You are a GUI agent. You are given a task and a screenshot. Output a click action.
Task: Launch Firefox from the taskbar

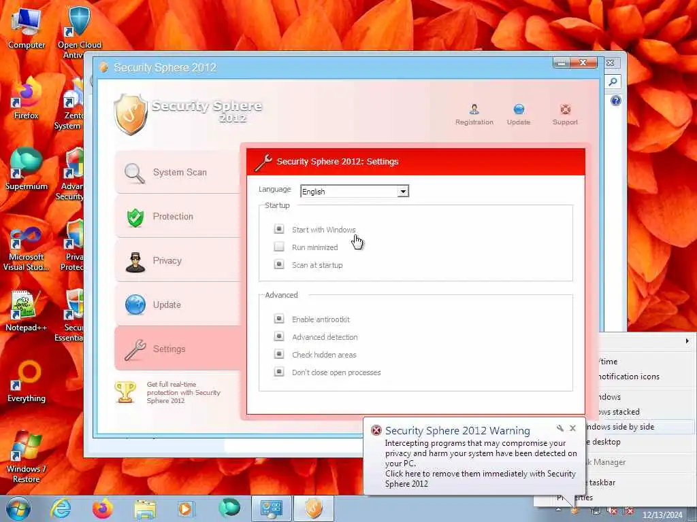(103, 508)
